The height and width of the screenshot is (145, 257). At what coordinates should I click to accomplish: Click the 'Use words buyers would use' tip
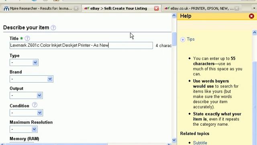[x=216, y=94]
